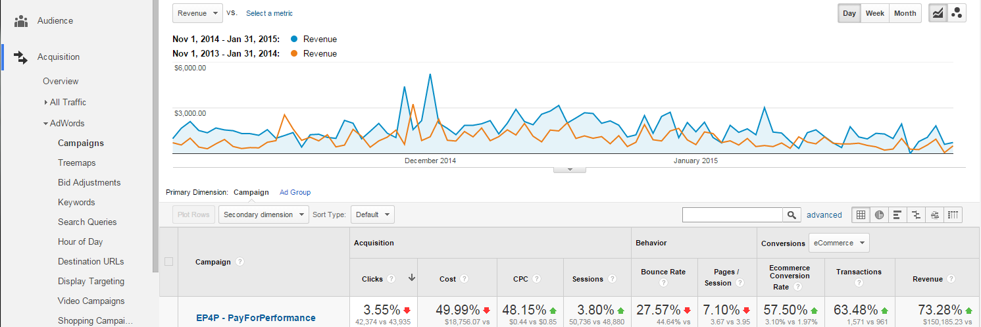Switch to the performance bar view icon
This screenshot has width=981, height=327.
click(x=897, y=214)
